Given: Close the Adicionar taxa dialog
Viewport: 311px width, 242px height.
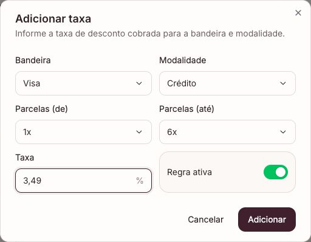Looking at the screenshot, I should tap(298, 13).
